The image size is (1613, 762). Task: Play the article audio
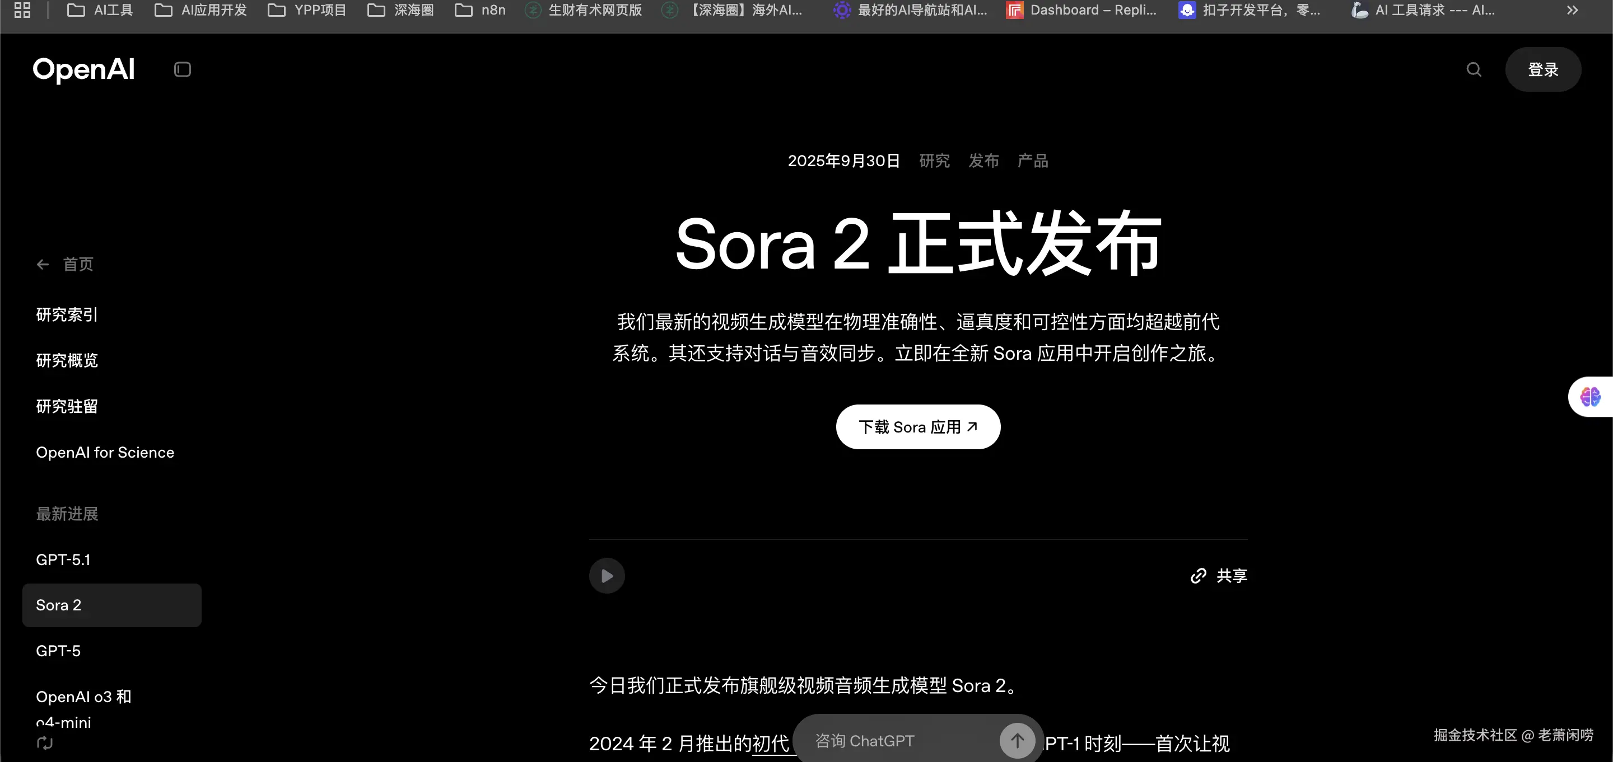point(607,576)
